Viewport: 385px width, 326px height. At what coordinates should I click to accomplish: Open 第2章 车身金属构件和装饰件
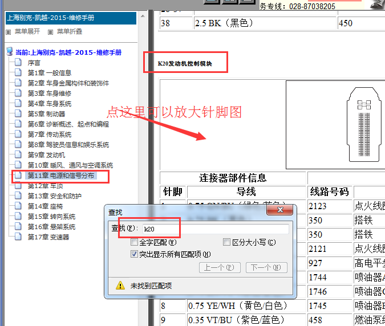68,83
